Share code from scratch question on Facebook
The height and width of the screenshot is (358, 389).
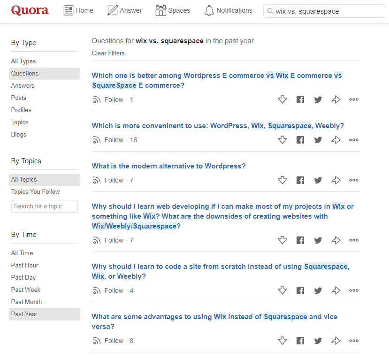300,290
